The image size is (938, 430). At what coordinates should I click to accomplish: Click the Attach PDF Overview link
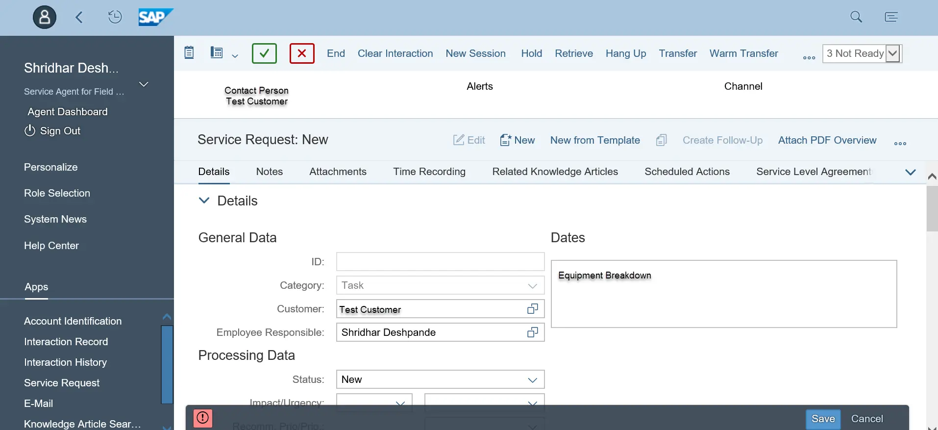point(827,140)
